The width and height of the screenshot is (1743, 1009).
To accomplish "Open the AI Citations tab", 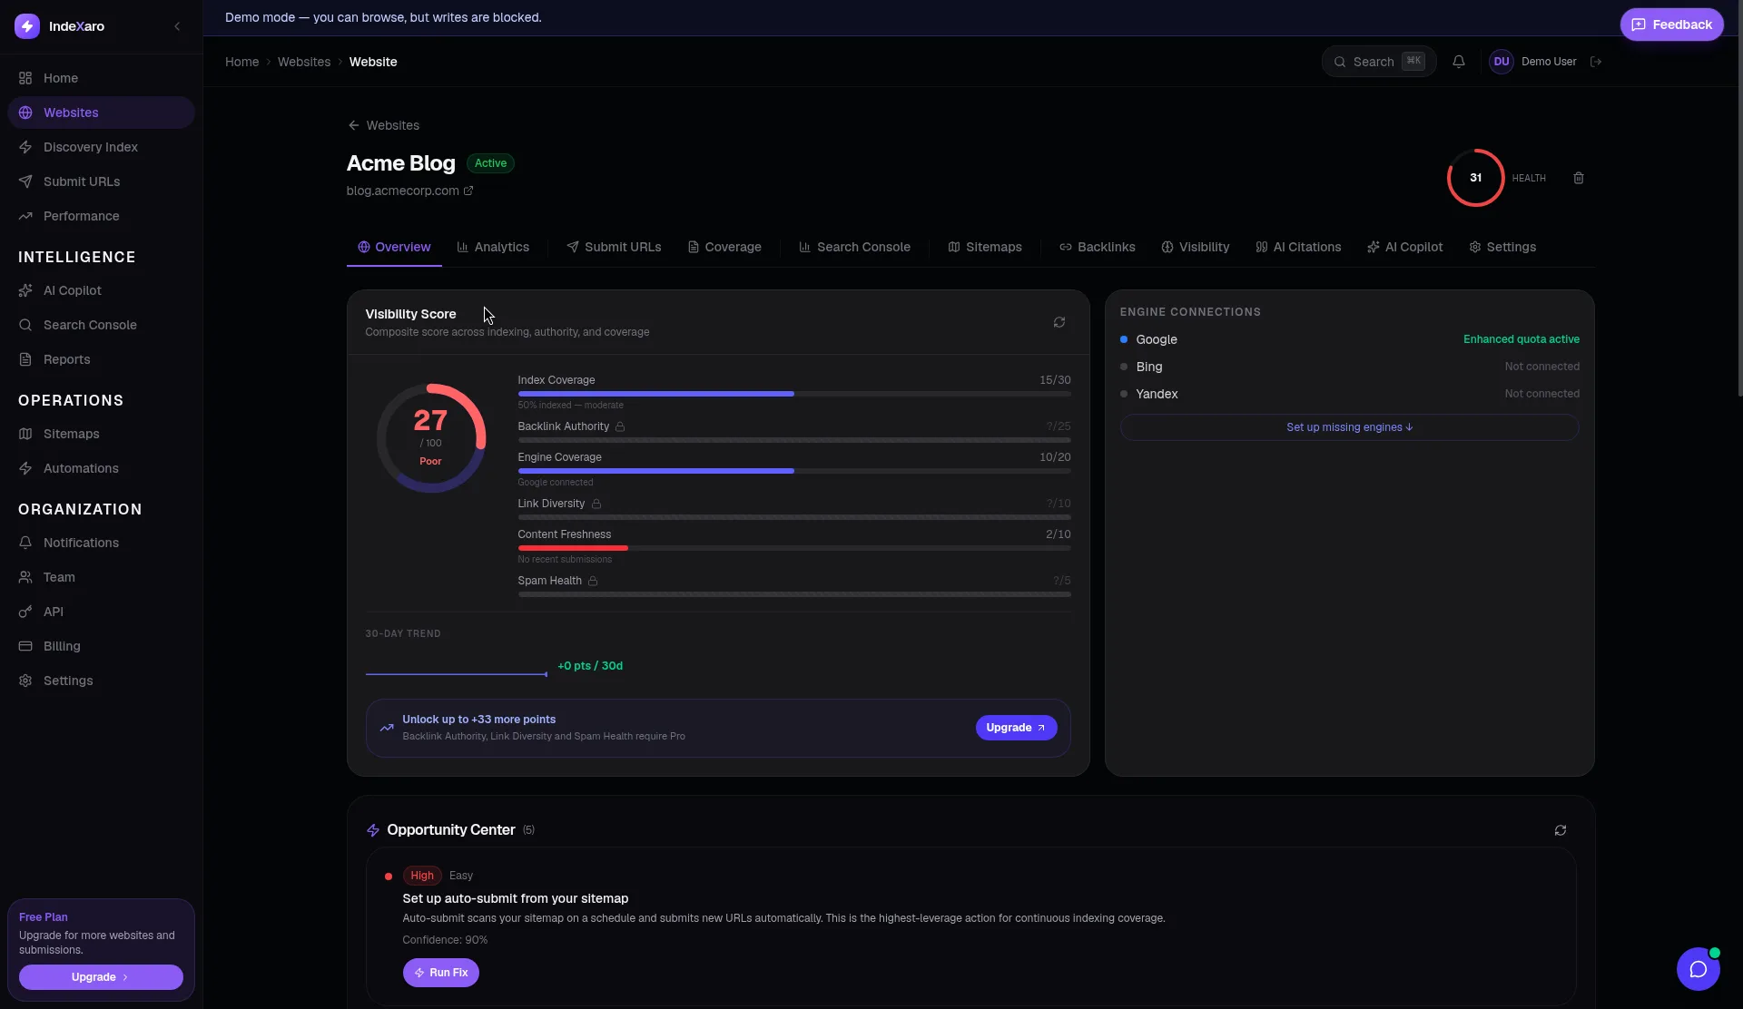I will pyautogui.click(x=1298, y=247).
